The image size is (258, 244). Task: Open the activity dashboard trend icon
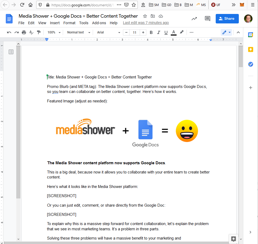194,19
